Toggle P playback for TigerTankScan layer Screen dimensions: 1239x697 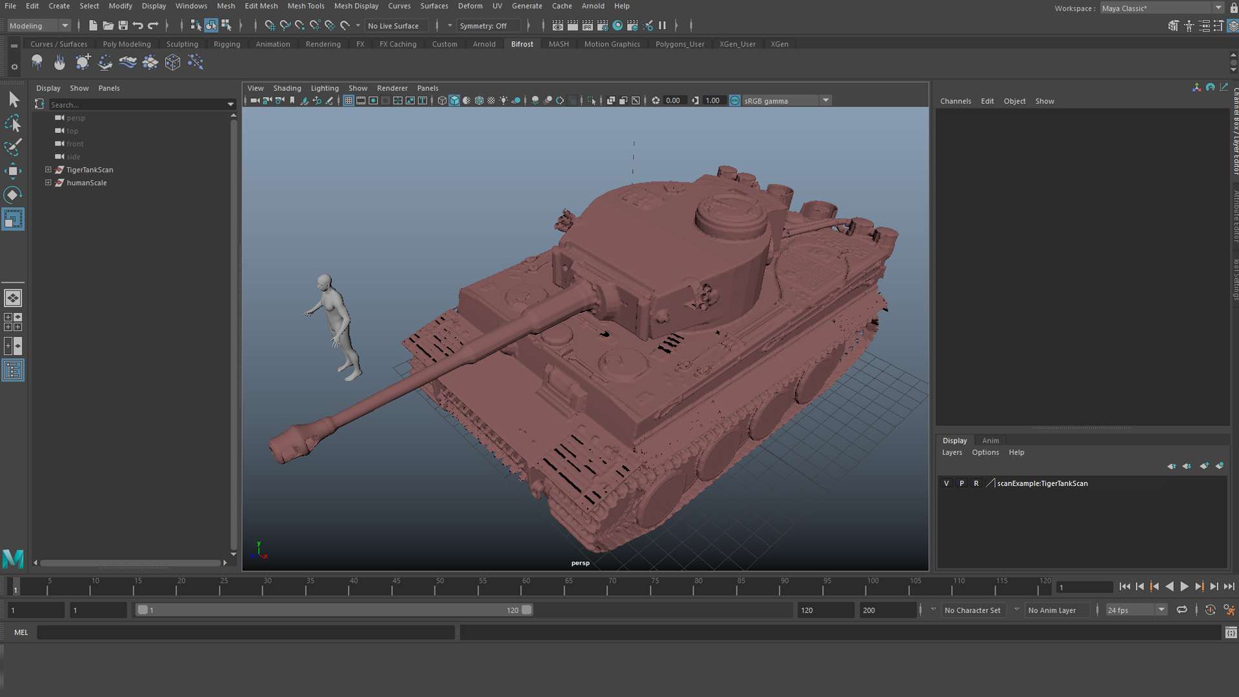pyautogui.click(x=962, y=483)
